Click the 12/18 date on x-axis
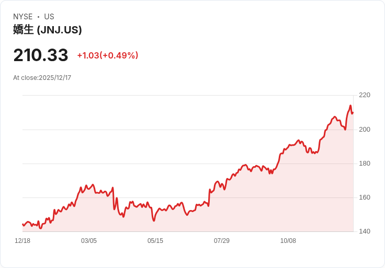 pyautogui.click(x=22, y=241)
